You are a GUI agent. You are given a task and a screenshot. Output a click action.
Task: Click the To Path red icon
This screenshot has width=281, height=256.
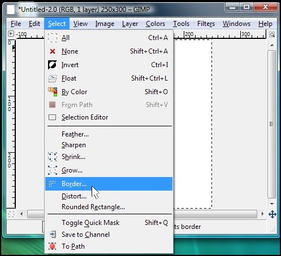coord(53,246)
